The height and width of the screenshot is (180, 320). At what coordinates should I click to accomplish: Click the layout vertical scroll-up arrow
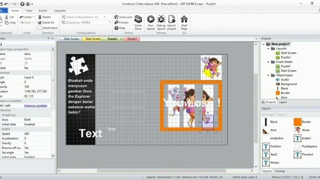256,44
